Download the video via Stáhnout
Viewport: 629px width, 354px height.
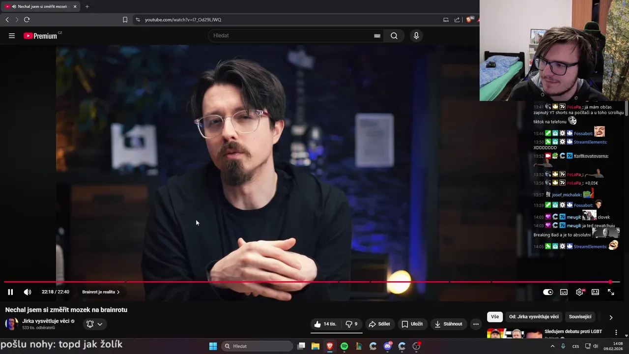(448, 324)
